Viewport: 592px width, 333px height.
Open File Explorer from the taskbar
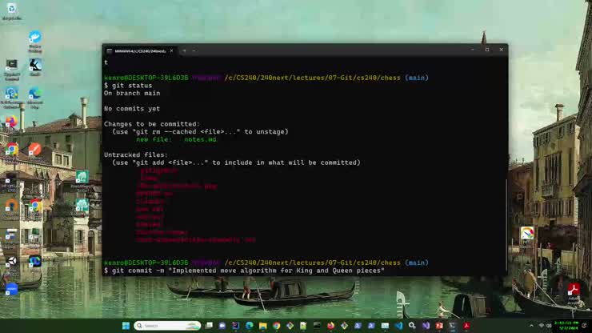tap(262, 326)
